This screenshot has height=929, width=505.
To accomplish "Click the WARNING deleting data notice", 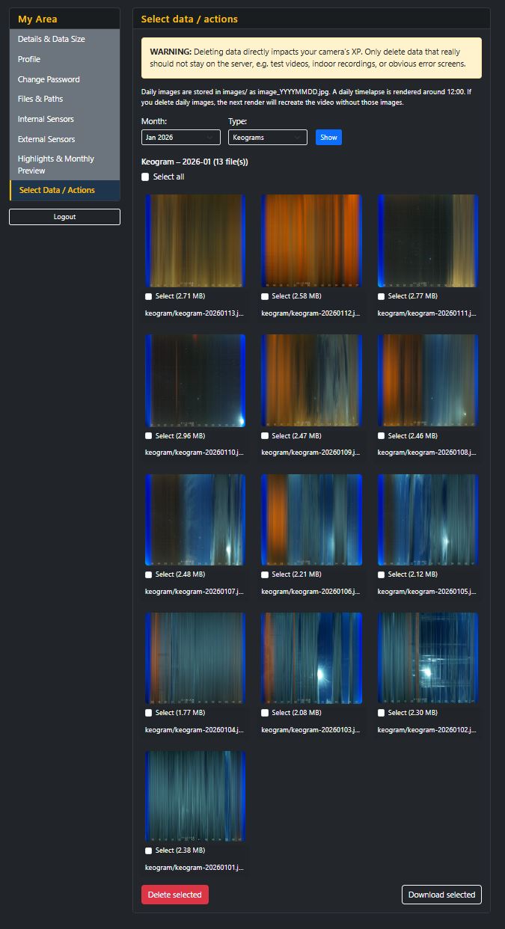I will [x=311, y=58].
